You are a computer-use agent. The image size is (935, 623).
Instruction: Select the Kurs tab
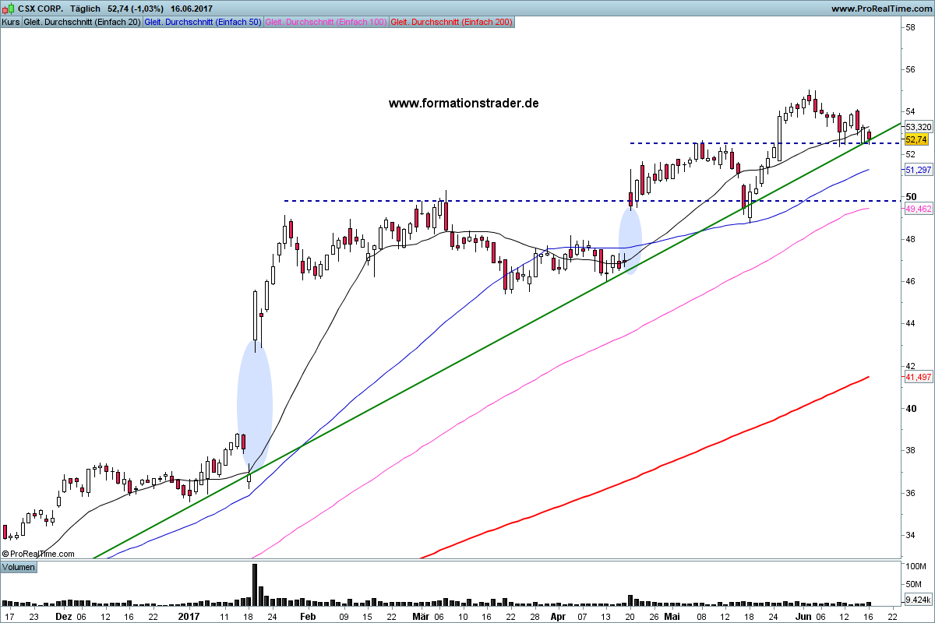[x=11, y=22]
